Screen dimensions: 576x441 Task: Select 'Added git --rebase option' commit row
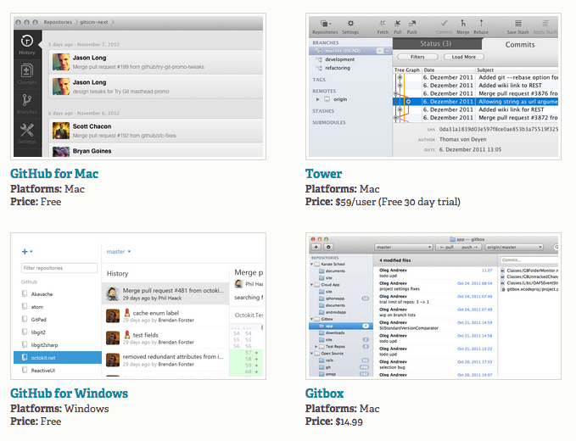[475, 77]
